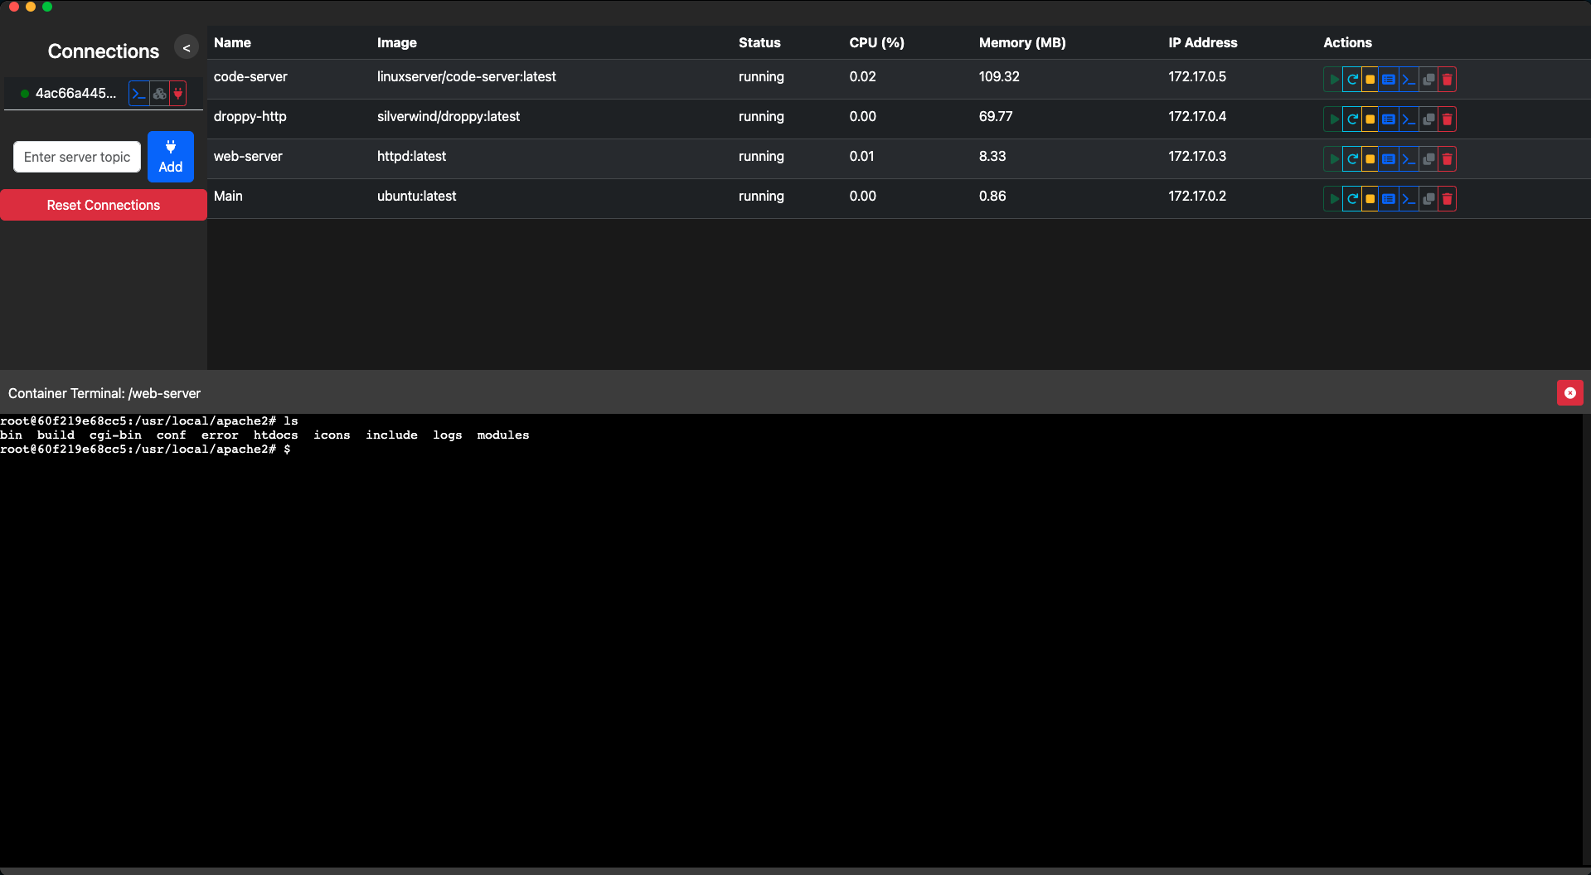Duplicate the Main container
Image resolution: width=1591 pixels, height=875 pixels.
(1429, 199)
